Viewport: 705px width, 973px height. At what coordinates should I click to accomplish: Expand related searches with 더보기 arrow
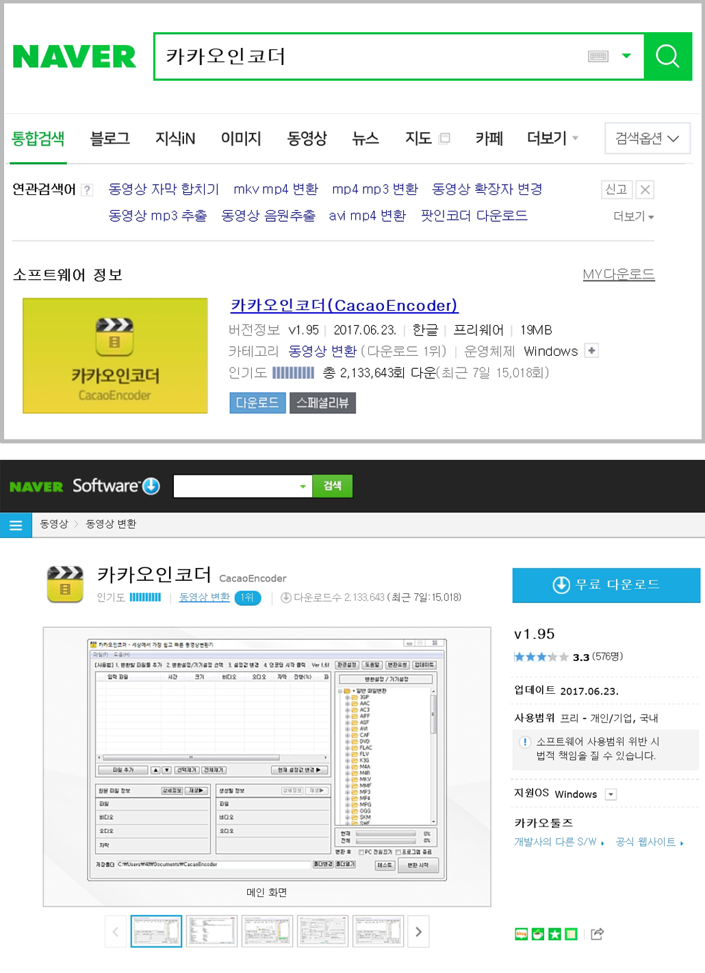click(634, 217)
